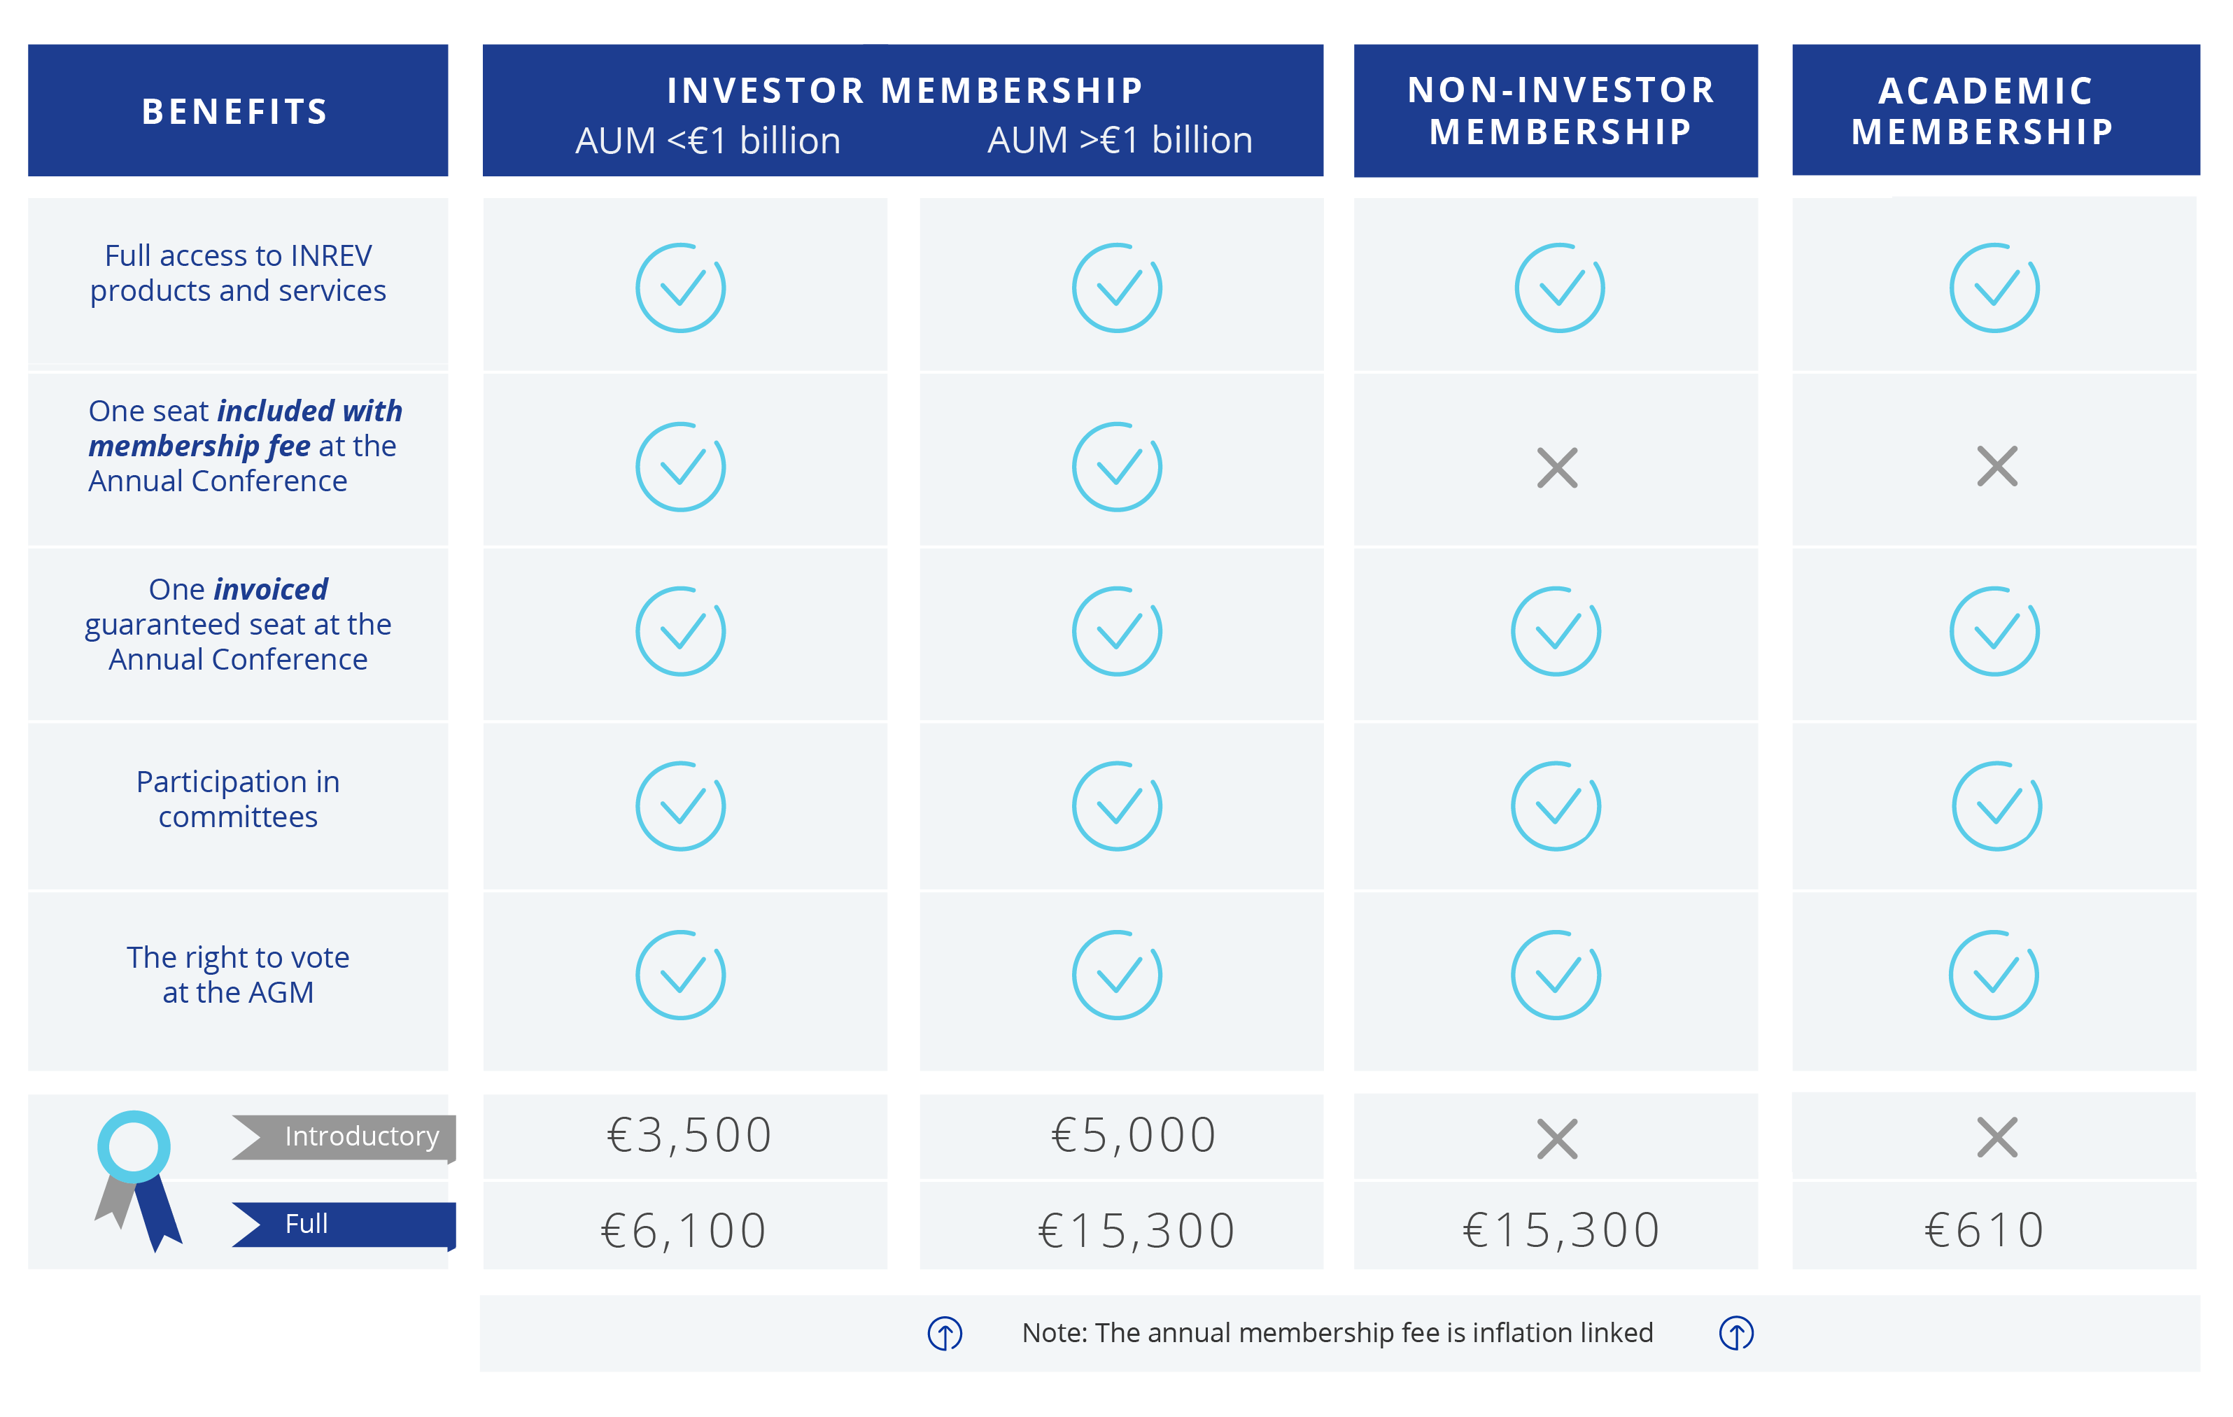
Task: Click the Academic X mark for included conference seat
Action: (1996, 467)
